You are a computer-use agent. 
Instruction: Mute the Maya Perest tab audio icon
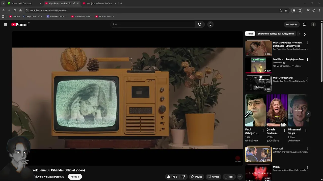(x=74, y=3)
